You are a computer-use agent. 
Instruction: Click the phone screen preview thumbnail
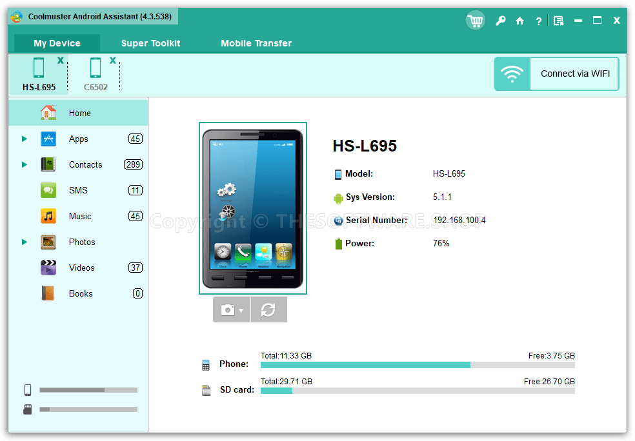(x=253, y=208)
